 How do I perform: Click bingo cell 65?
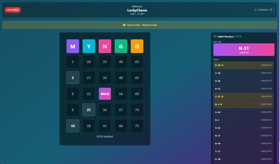[137, 78]
